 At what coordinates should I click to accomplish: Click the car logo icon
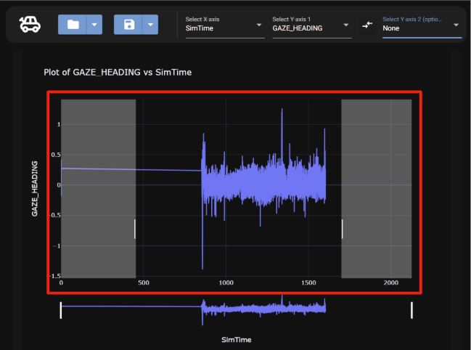pos(30,25)
